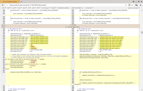Open the PFB bookmarks folder
Image resolution: width=143 pixels, height=91 pixels.
tap(38, 8)
